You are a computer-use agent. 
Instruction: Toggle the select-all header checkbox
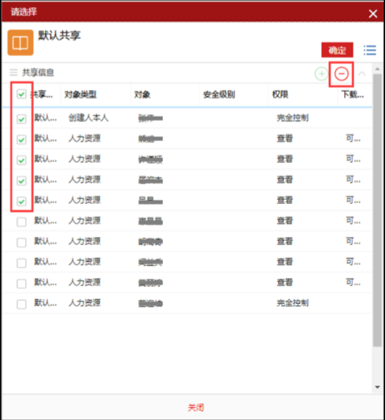(22, 94)
